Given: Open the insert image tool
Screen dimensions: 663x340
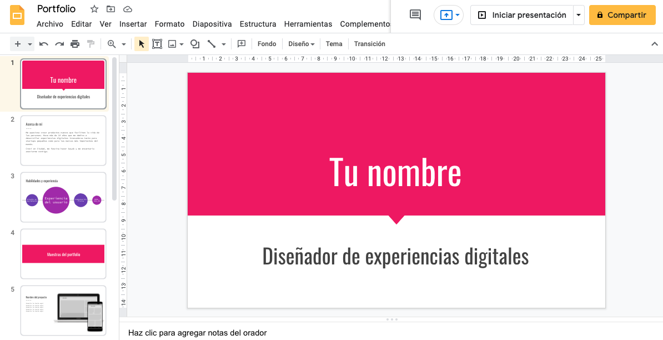Looking at the screenshot, I should pyautogui.click(x=172, y=43).
